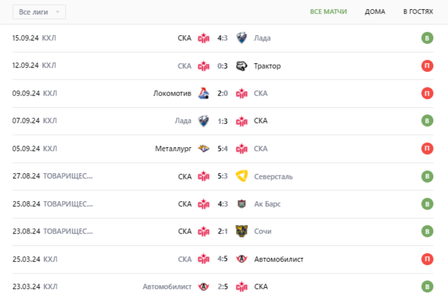Show matches played В гостях
This screenshot has width=448, height=302.
pyautogui.click(x=418, y=12)
